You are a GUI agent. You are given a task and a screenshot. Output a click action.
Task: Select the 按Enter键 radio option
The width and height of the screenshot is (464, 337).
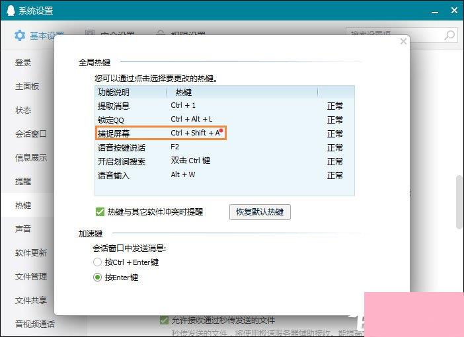[97, 278]
